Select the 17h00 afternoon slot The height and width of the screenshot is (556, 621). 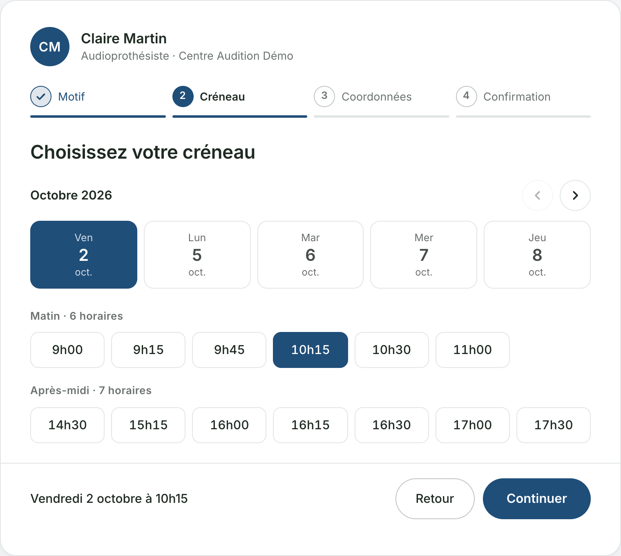coord(473,425)
